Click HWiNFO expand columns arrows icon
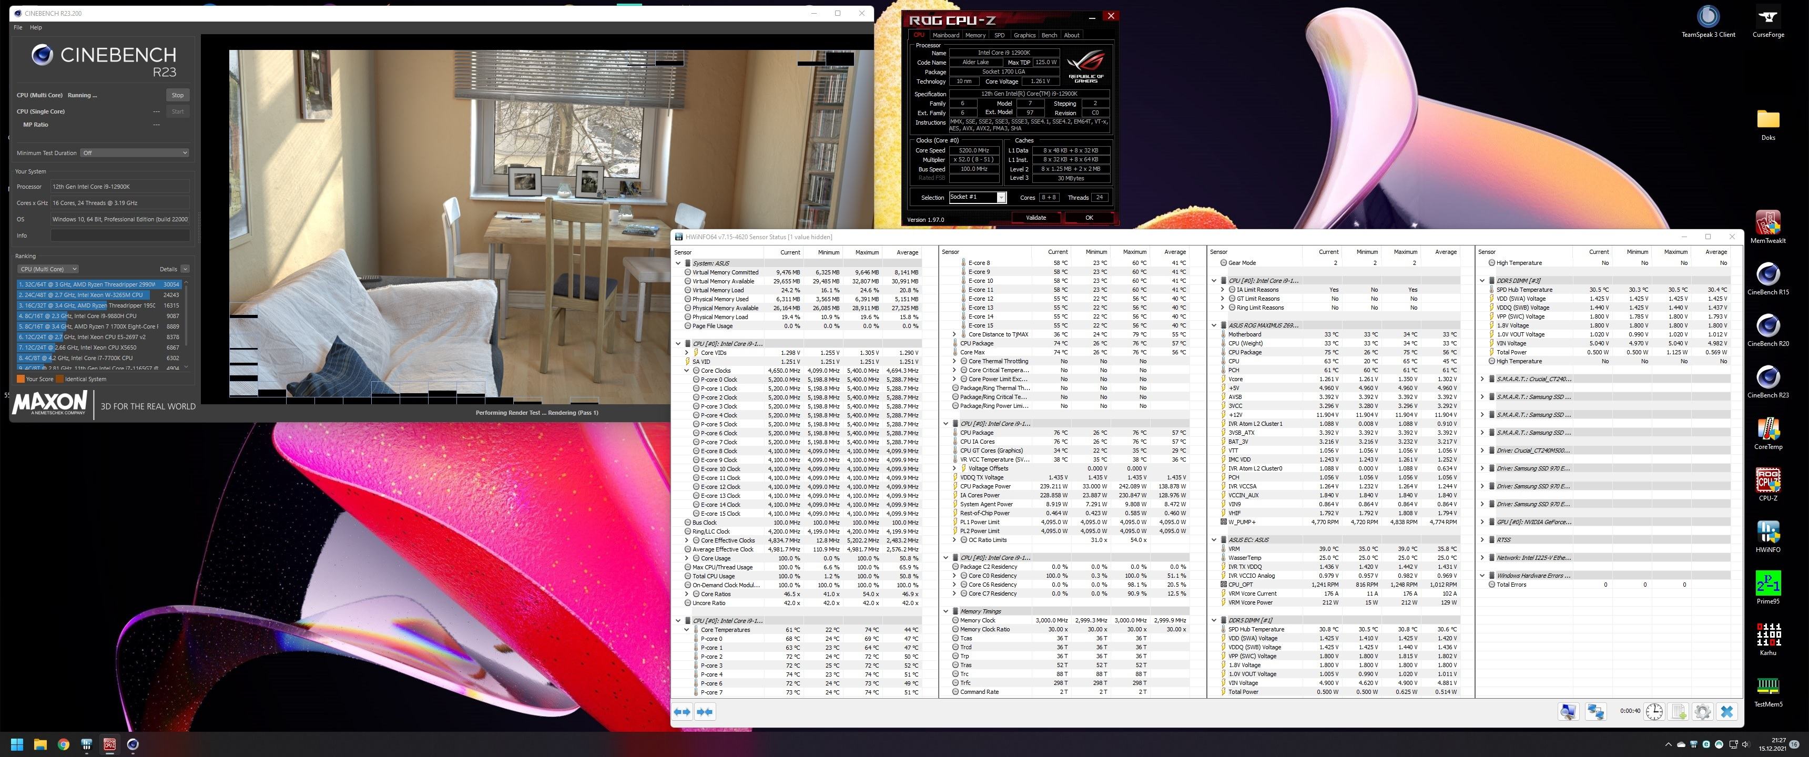The height and width of the screenshot is (757, 1809). pyautogui.click(x=682, y=711)
